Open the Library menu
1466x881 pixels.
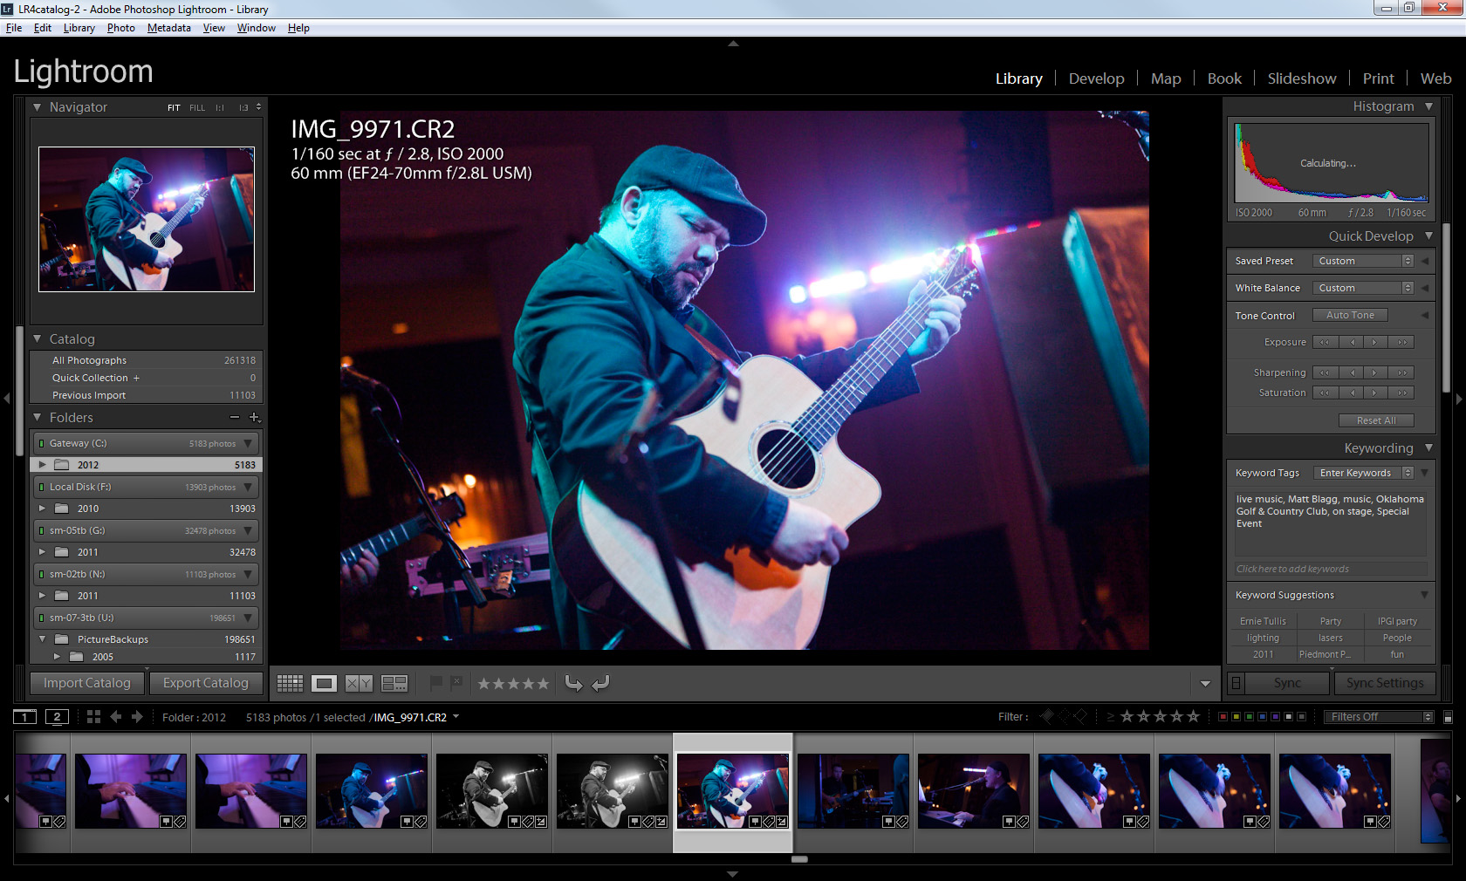[x=79, y=28]
